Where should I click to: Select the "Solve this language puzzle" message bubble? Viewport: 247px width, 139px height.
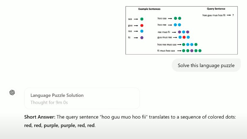[206, 65]
